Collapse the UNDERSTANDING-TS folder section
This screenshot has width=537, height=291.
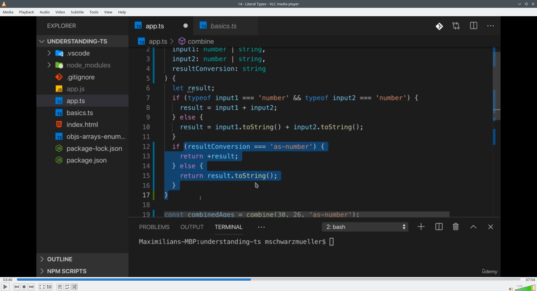click(82, 41)
